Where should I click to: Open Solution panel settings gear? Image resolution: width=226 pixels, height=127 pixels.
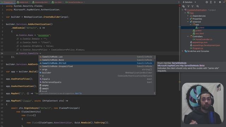[x=220, y=2]
